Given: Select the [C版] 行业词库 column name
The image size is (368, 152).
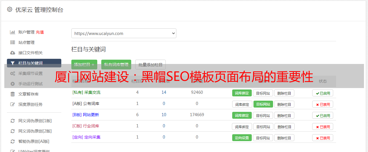Looking at the screenshot, I should click(x=86, y=126).
